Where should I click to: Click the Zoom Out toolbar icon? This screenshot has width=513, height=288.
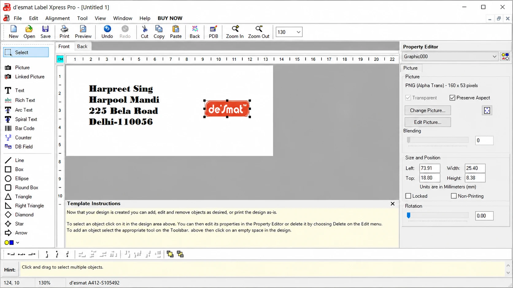(259, 32)
